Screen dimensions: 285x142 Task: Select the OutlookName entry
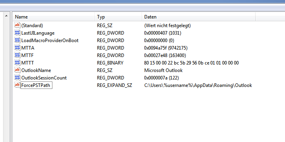[36, 70]
